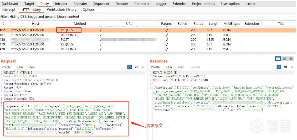Open the Repeater tab
The image size is (297, 140).
(x=80, y=4)
